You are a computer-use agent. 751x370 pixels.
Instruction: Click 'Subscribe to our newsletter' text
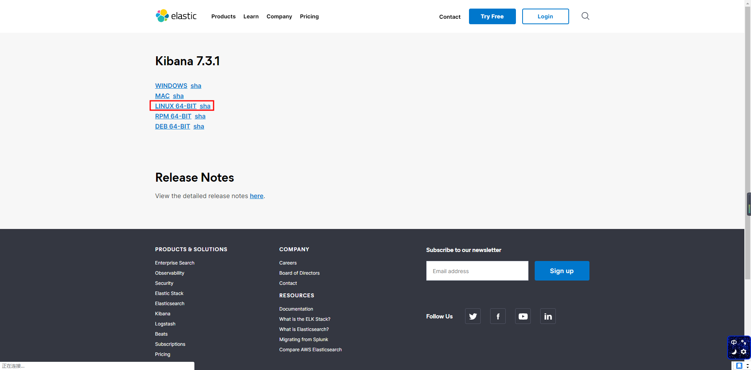coord(464,250)
